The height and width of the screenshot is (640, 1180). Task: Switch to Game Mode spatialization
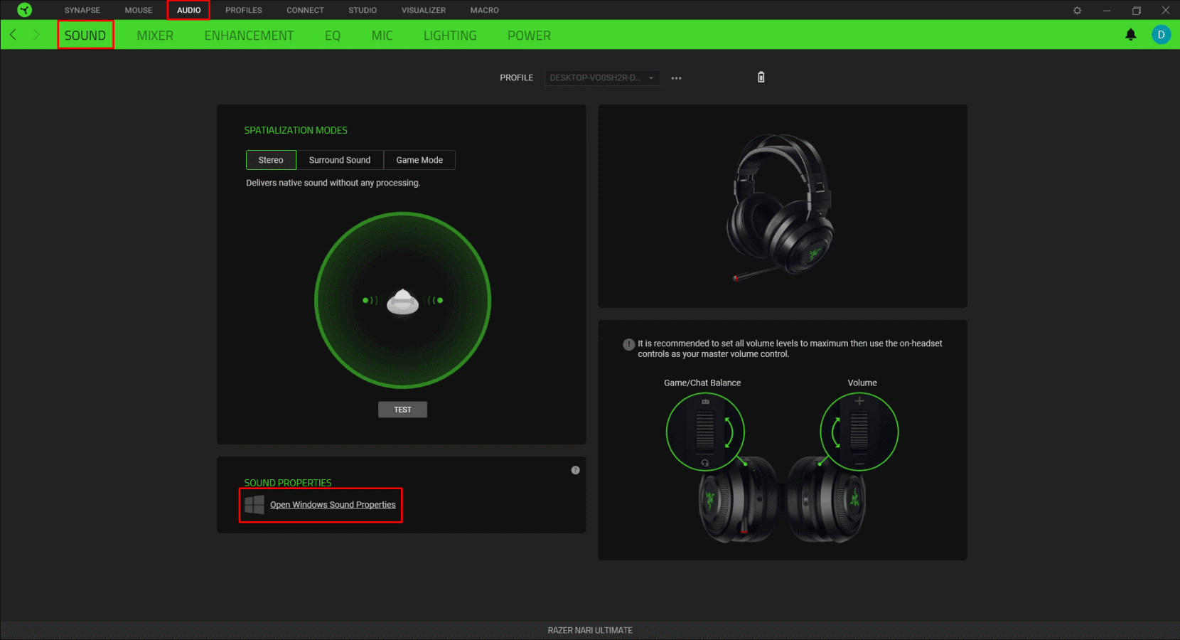(419, 159)
